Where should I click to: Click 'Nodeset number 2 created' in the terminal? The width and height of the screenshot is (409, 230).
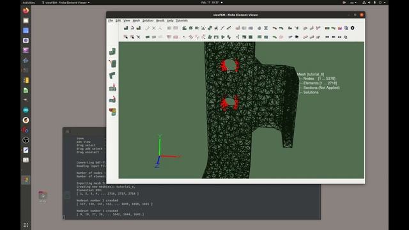pos(97,201)
